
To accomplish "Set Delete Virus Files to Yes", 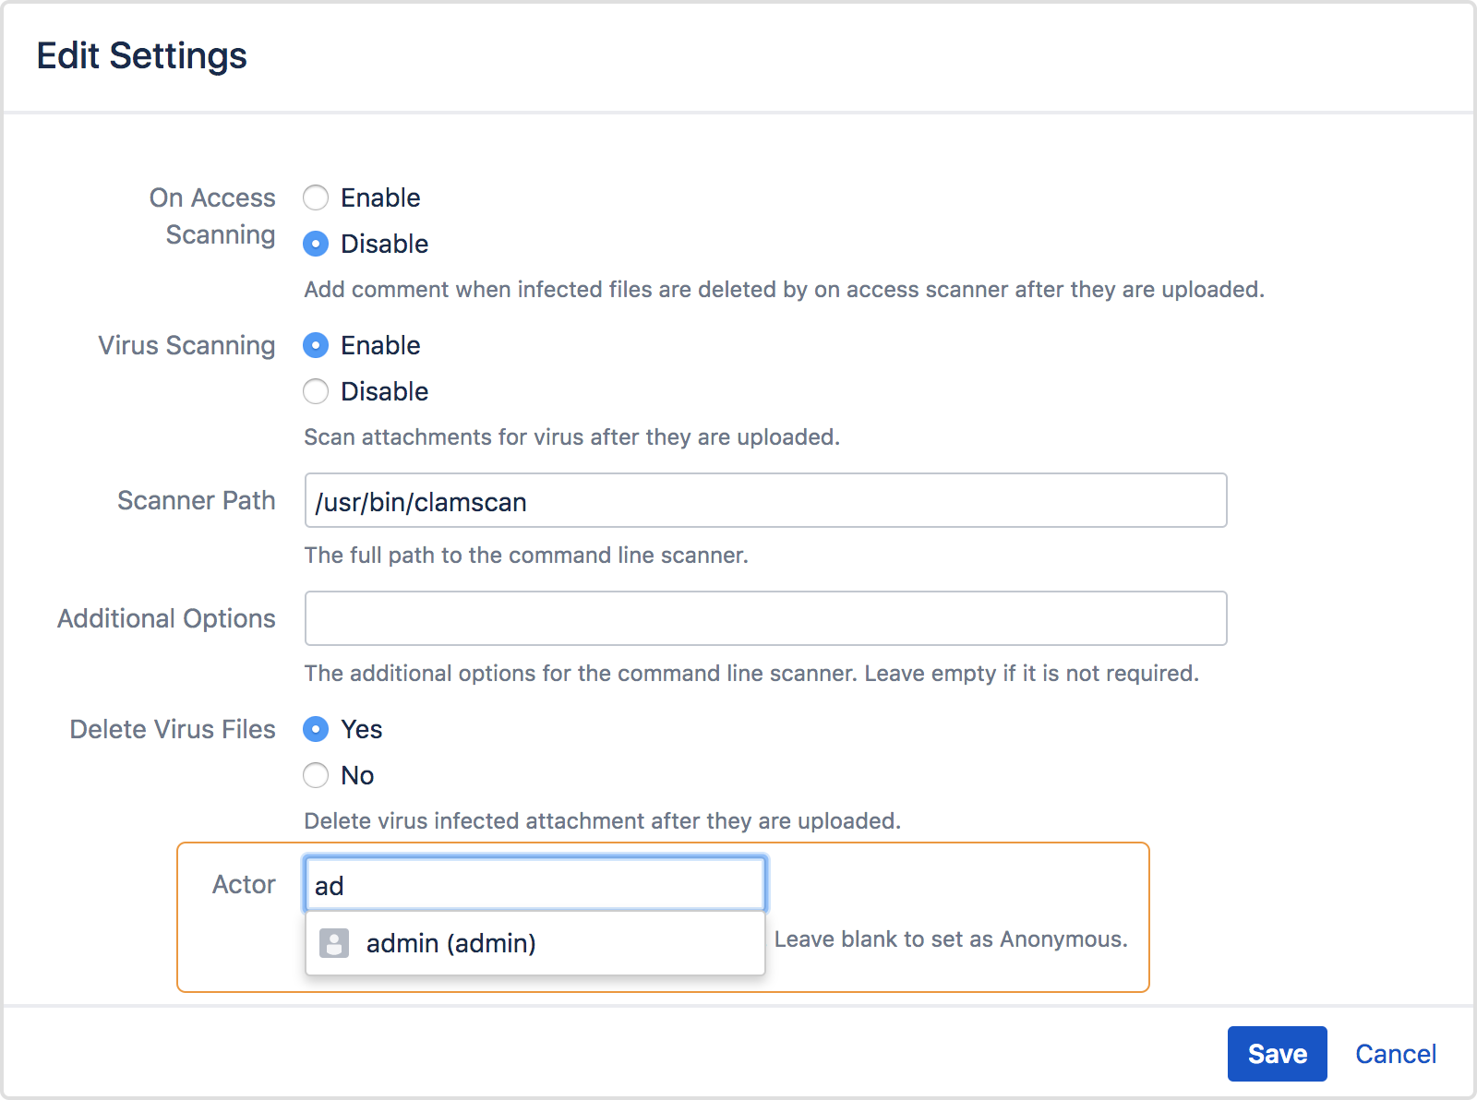I will click(316, 729).
